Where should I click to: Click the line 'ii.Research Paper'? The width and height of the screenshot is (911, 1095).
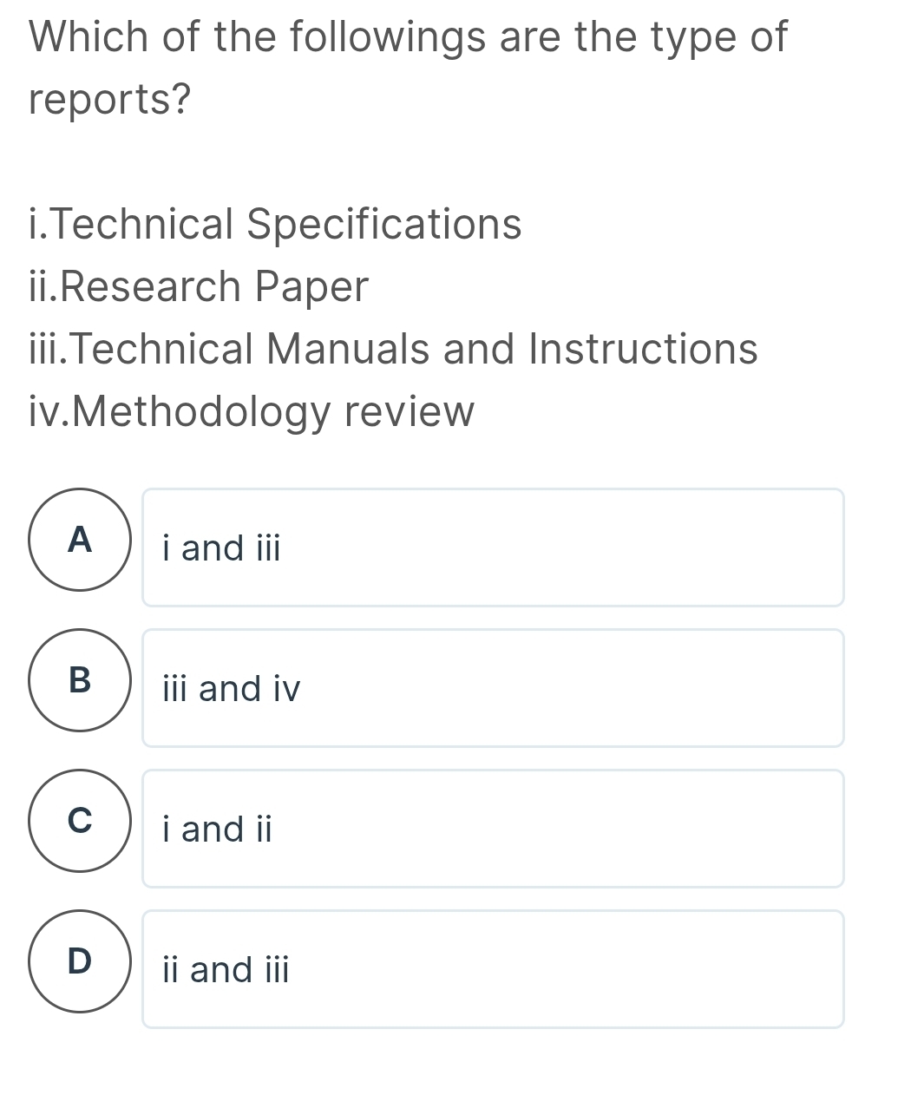point(198,287)
